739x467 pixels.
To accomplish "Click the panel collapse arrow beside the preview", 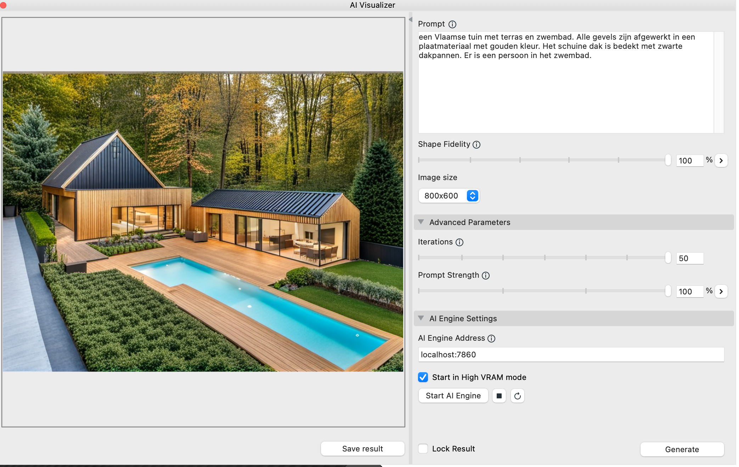I will (x=411, y=20).
